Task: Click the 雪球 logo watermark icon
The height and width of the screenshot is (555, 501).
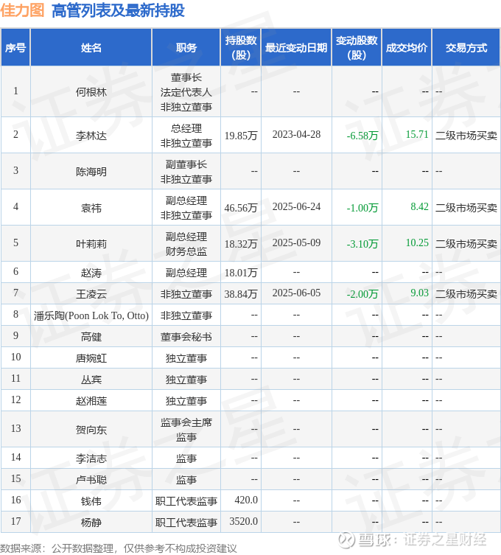Action: tap(347, 540)
